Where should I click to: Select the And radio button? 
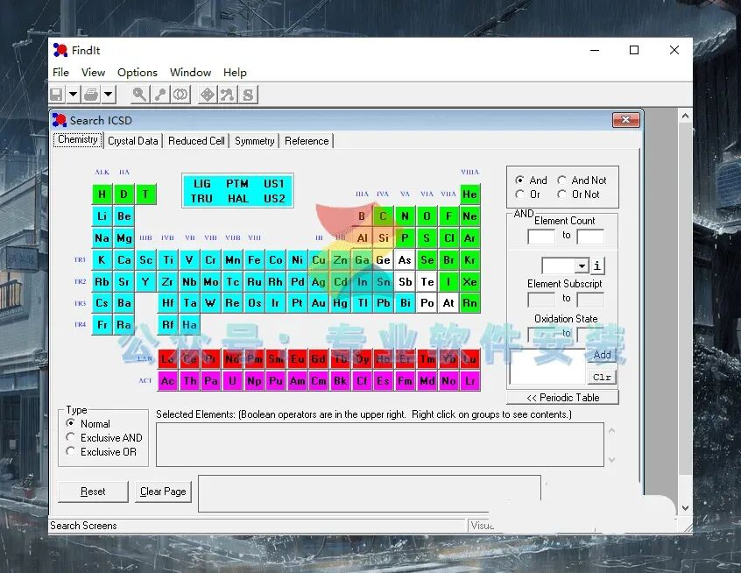click(x=519, y=180)
